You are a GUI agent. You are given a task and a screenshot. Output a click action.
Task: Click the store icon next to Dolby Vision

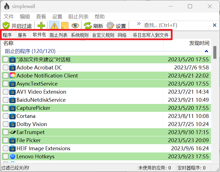pyautogui.click(x=12, y=124)
